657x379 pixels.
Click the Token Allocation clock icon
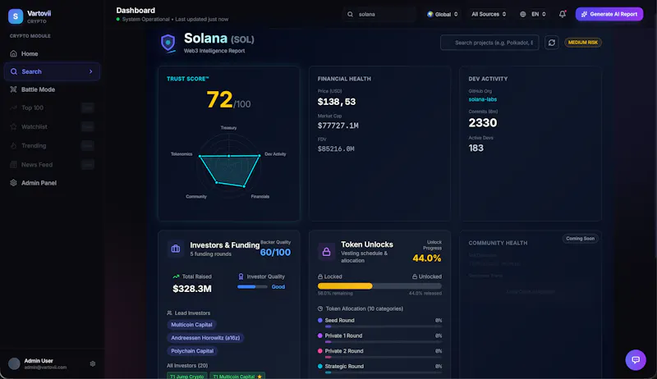320,308
